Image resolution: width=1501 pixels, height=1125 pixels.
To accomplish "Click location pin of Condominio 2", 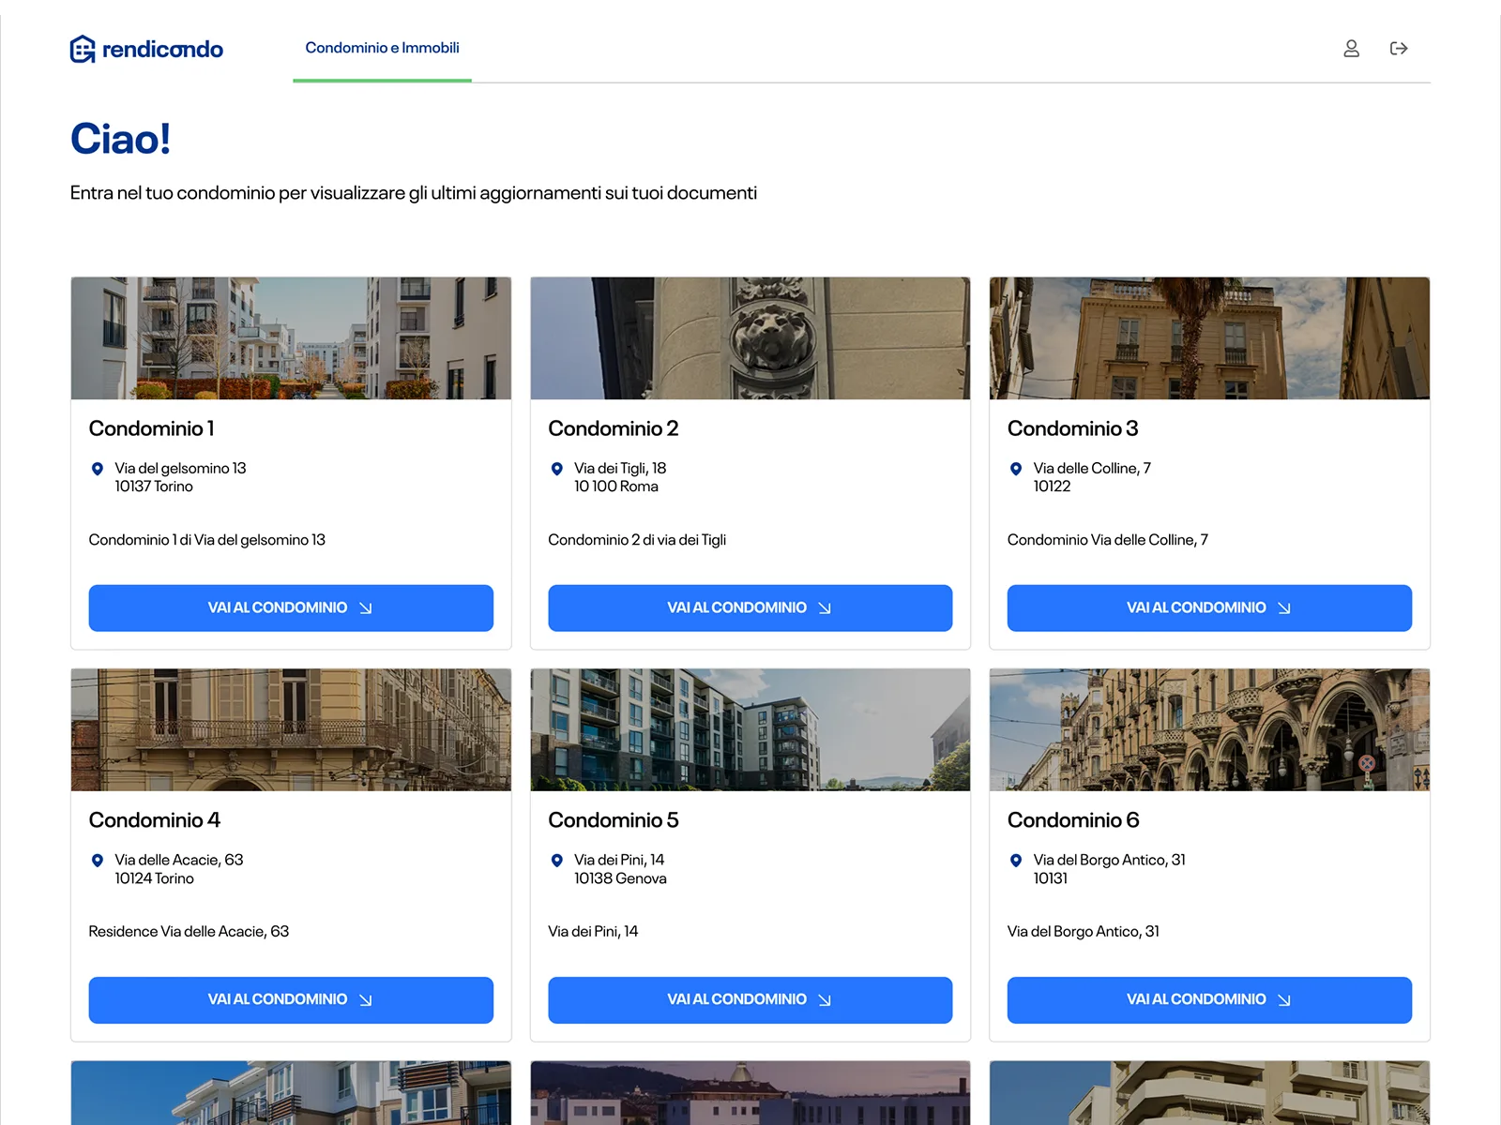I will tap(556, 469).
